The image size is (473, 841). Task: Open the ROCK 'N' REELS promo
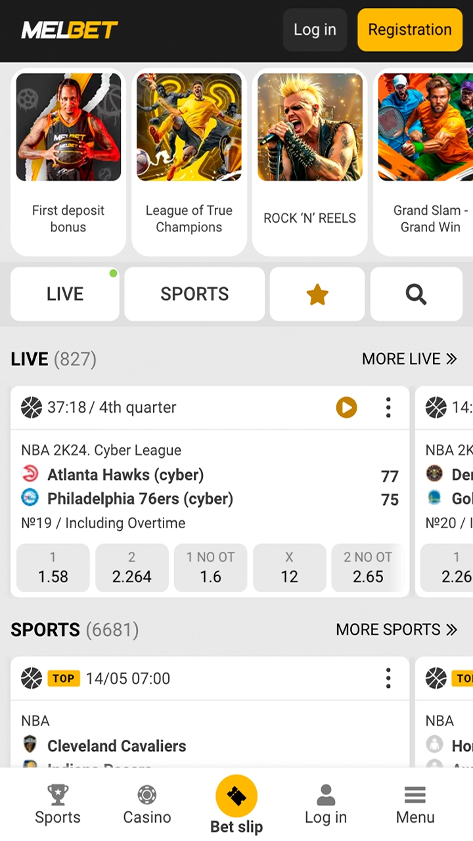[x=310, y=162]
